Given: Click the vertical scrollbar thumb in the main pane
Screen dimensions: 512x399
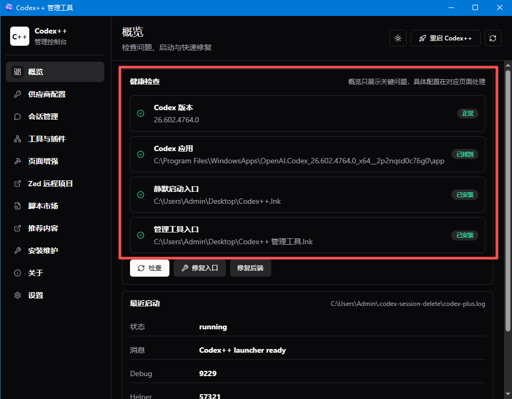Looking at the screenshot, I should pyautogui.click(x=508, y=201).
